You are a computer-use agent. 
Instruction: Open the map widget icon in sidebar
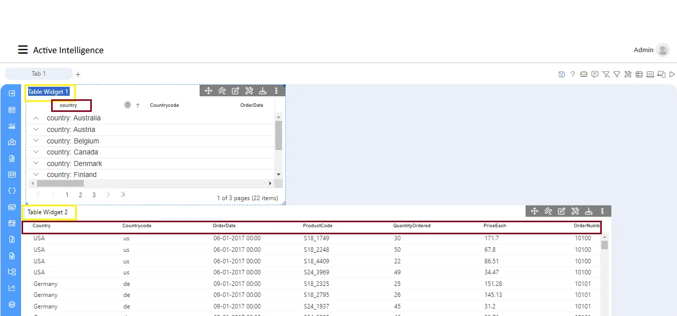tap(12, 142)
